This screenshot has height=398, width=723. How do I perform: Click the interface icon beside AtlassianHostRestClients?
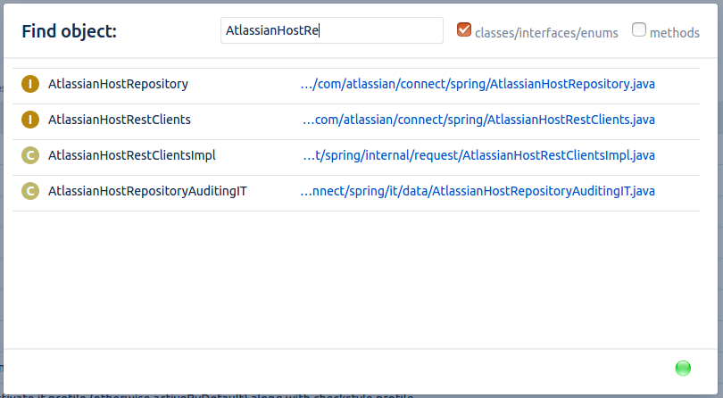click(30, 120)
